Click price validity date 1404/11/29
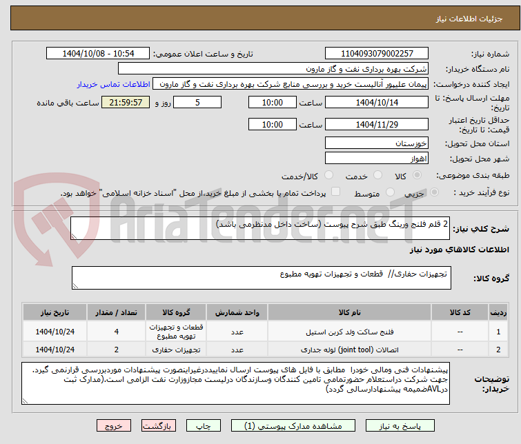This screenshot has height=444, width=521. pos(377,125)
